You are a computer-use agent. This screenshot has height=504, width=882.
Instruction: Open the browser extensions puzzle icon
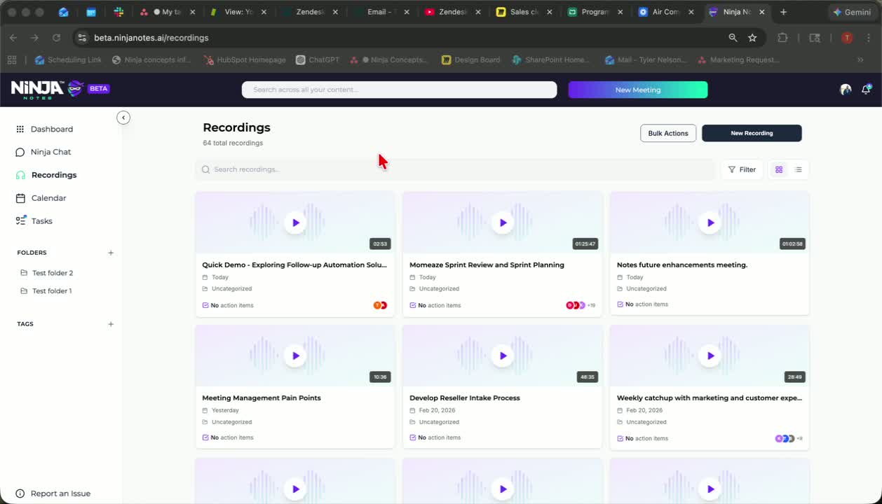[x=783, y=38]
